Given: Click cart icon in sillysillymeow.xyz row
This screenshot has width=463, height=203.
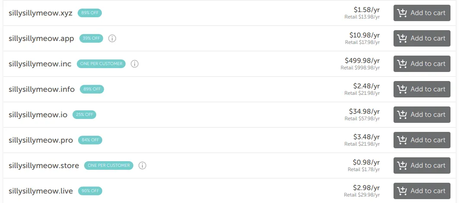Looking at the screenshot, I should 402,13.
